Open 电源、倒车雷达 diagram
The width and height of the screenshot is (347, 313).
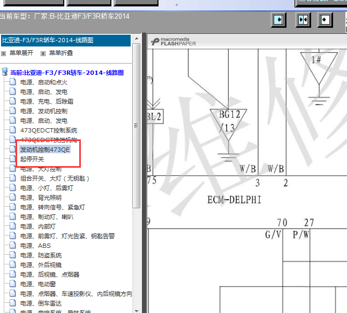pos(41,303)
